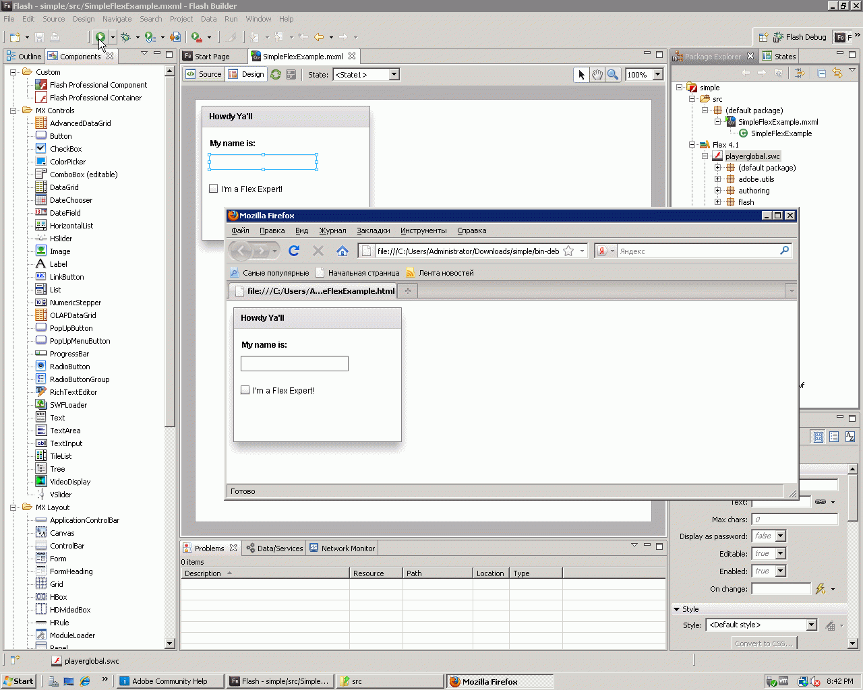Click the lightning icon beside On change field
Image resolution: width=863 pixels, height=690 pixels.
tap(821, 589)
